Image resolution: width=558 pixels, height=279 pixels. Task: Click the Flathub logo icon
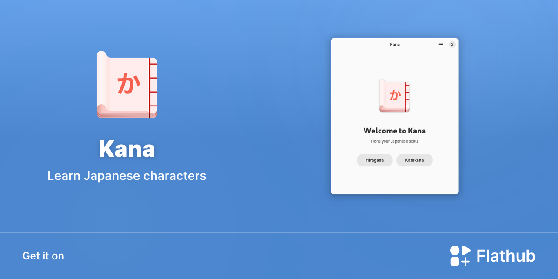pyautogui.click(x=460, y=256)
